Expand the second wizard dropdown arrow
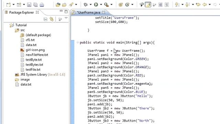 pos(24,4)
